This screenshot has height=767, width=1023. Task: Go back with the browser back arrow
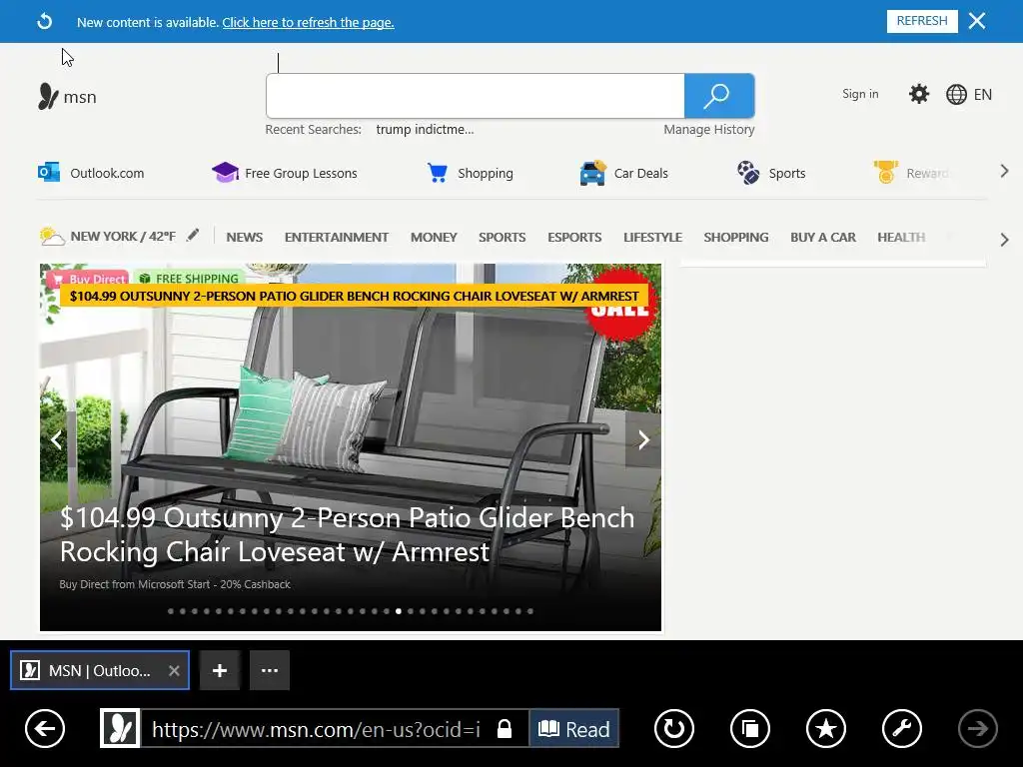click(x=45, y=728)
